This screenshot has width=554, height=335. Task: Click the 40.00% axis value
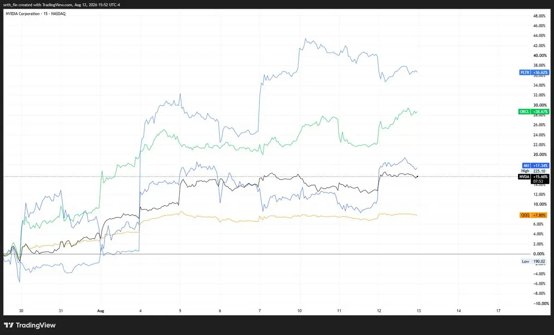(x=540, y=55)
